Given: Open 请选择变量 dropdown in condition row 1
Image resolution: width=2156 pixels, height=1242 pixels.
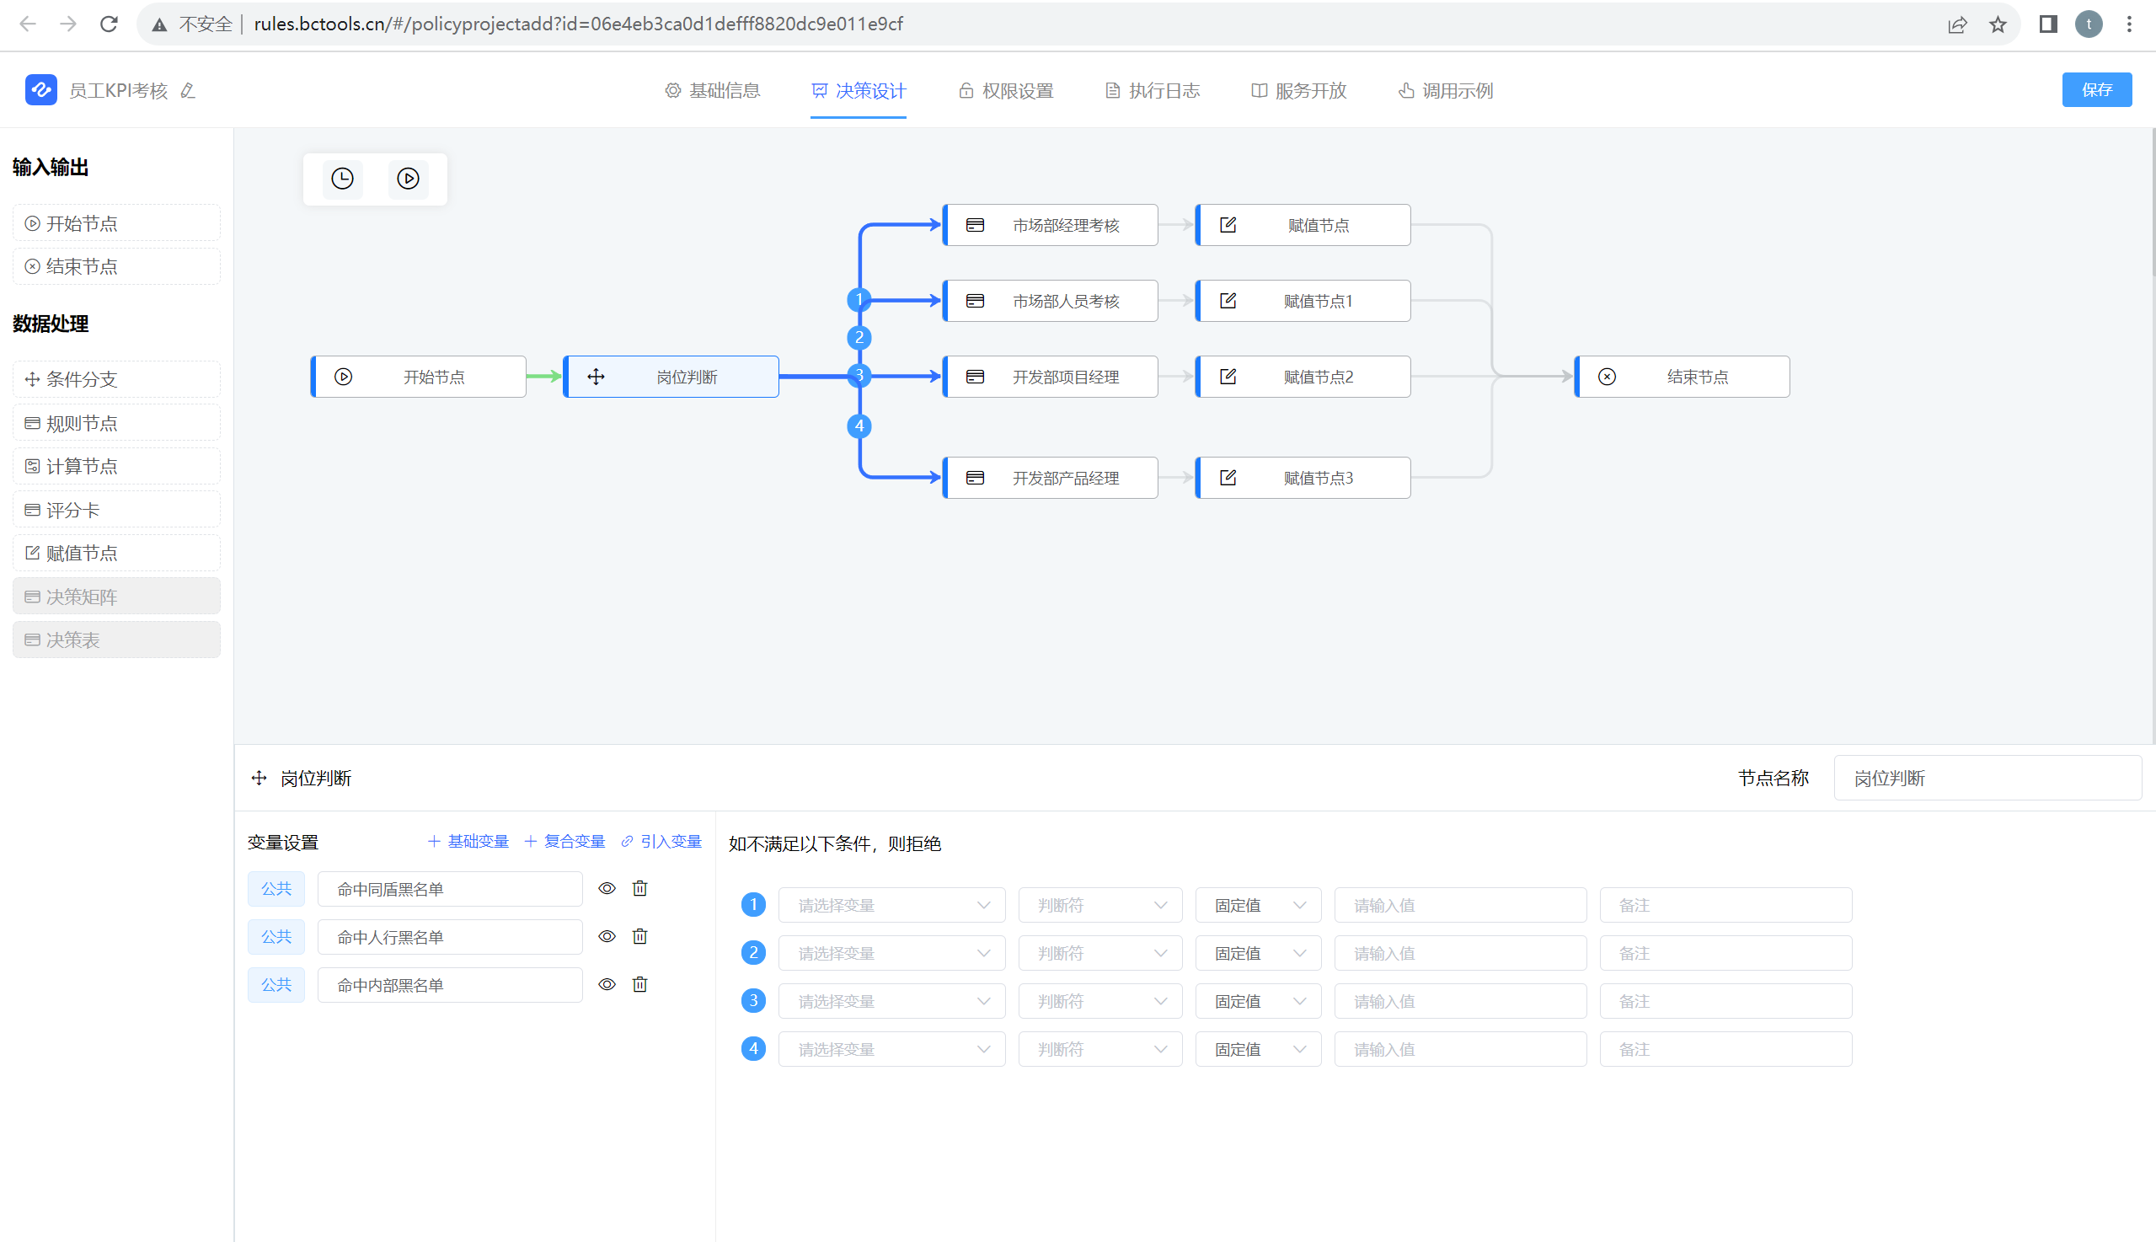Looking at the screenshot, I should [x=891, y=905].
